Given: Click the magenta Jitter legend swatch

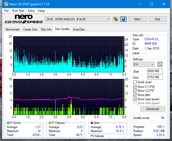Looking at the screenshot, I should pyautogui.click(x=92, y=123).
